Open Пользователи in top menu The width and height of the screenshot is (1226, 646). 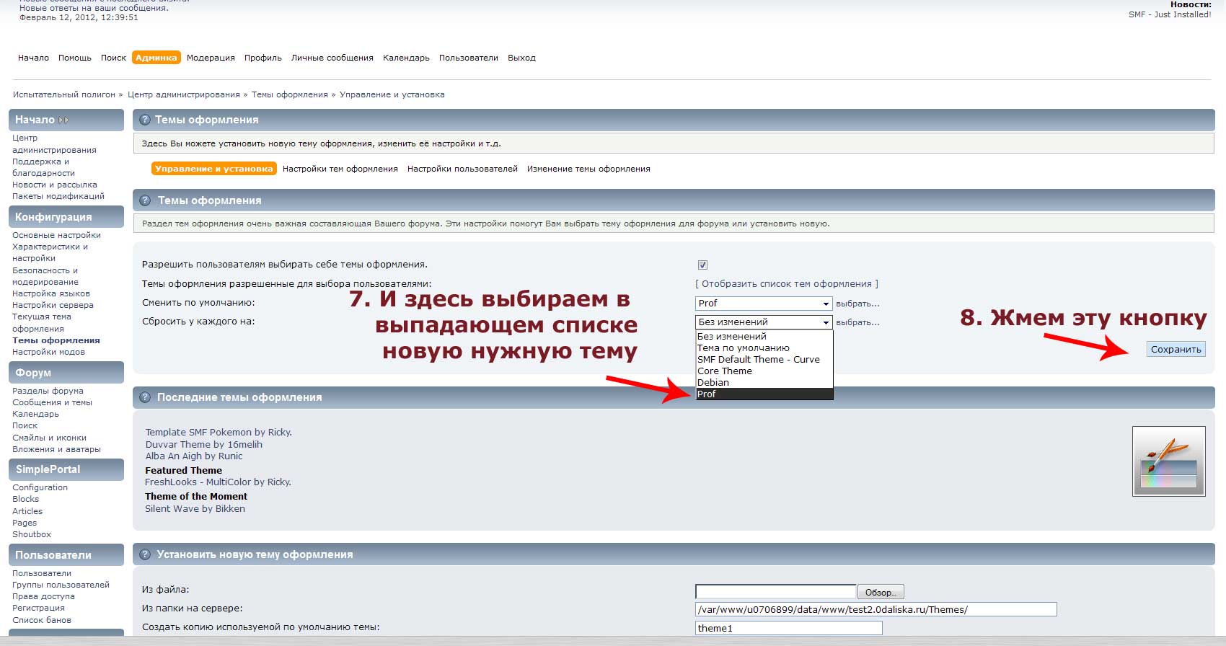coord(469,58)
